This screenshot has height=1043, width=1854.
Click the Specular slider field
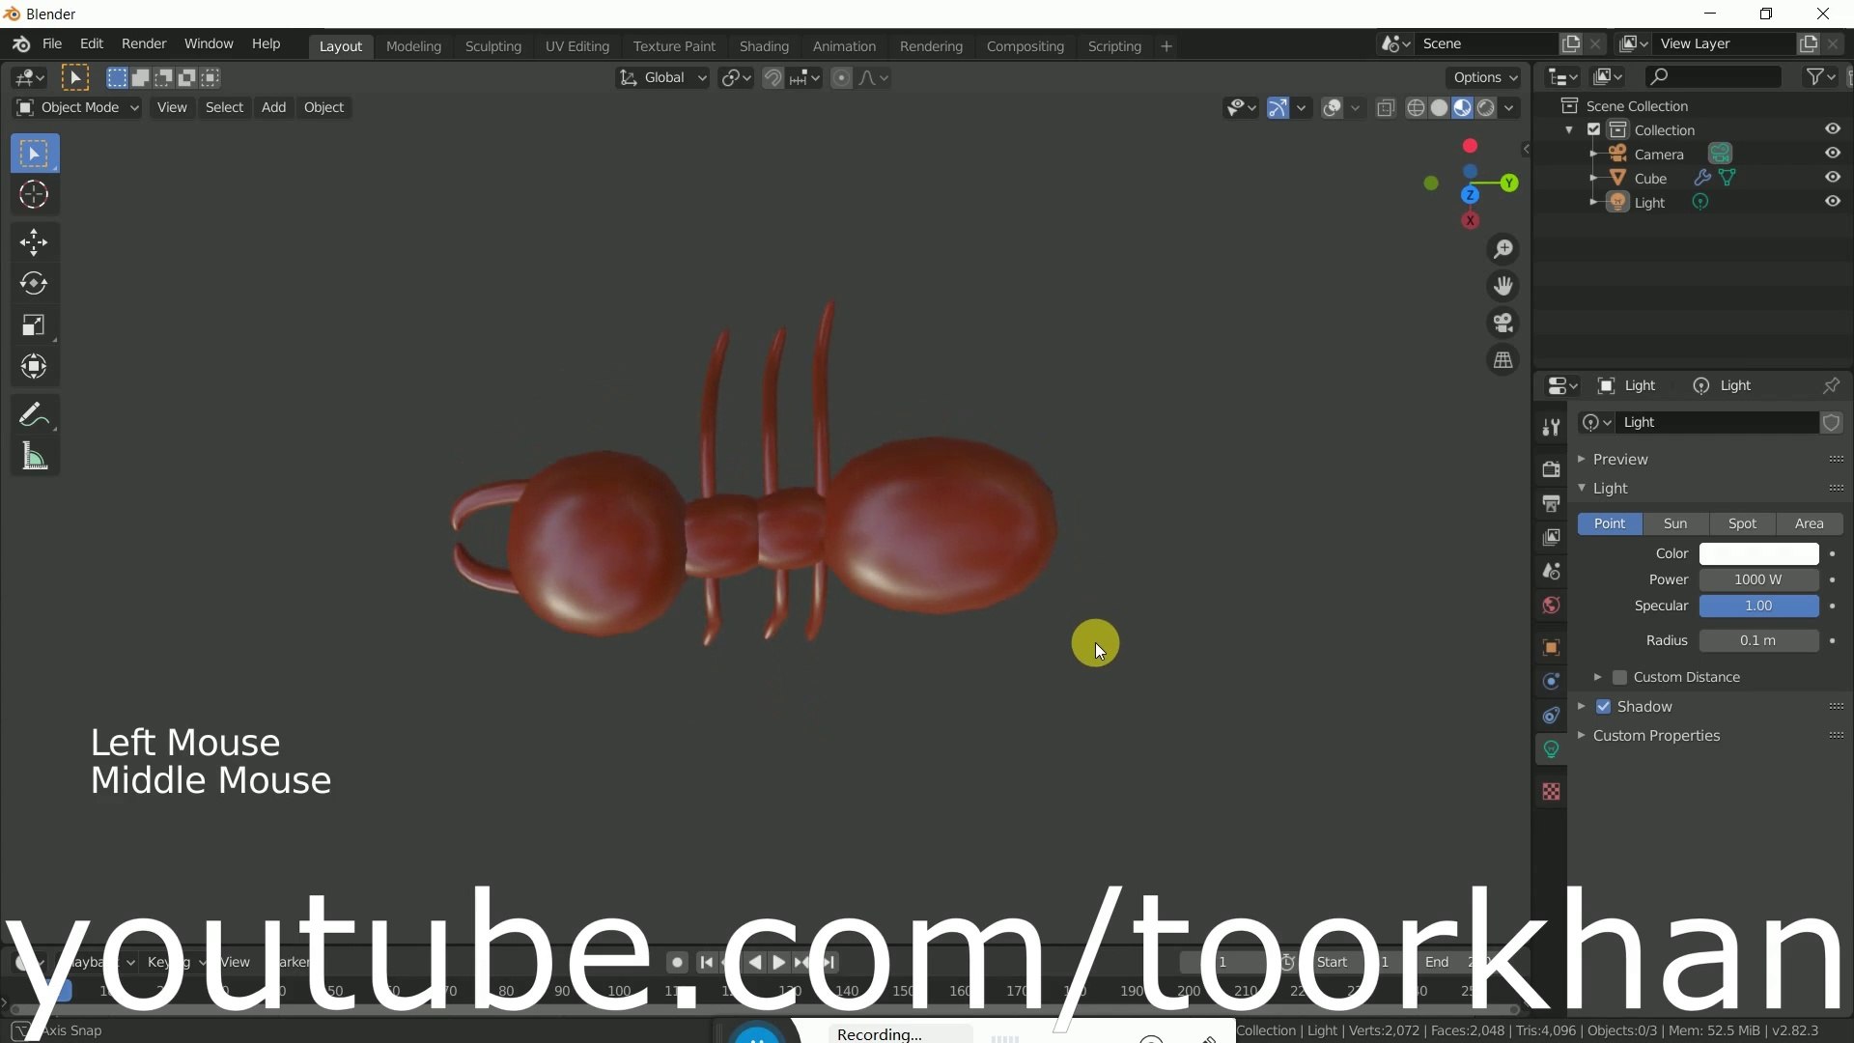1758,606
